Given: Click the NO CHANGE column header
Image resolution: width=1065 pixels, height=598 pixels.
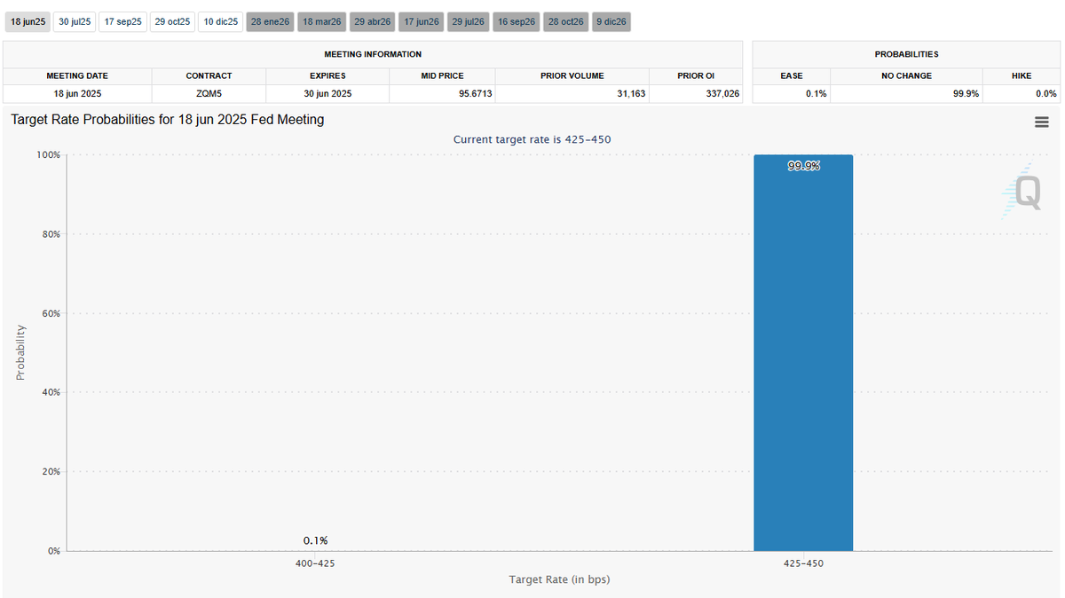Looking at the screenshot, I should pyautogui.click(x=906, y=76).
